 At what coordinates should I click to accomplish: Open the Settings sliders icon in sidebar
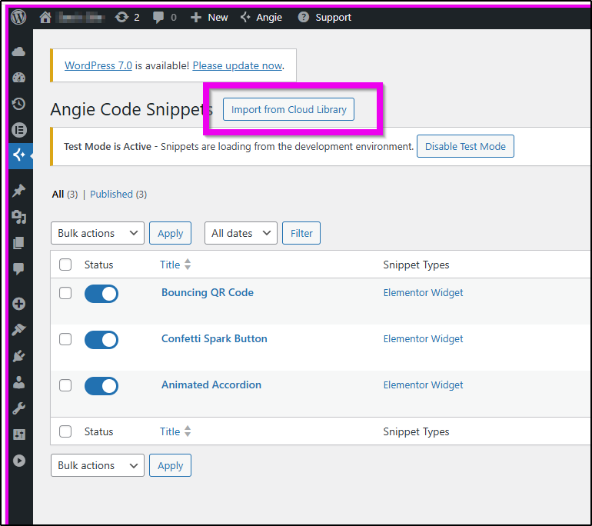(19, 434)
